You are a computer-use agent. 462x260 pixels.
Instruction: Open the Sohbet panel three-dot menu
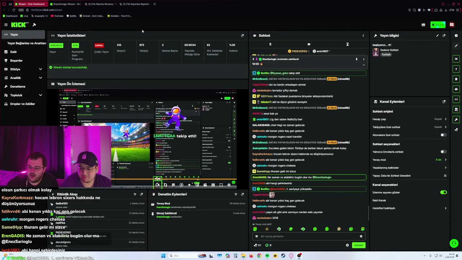363,35
